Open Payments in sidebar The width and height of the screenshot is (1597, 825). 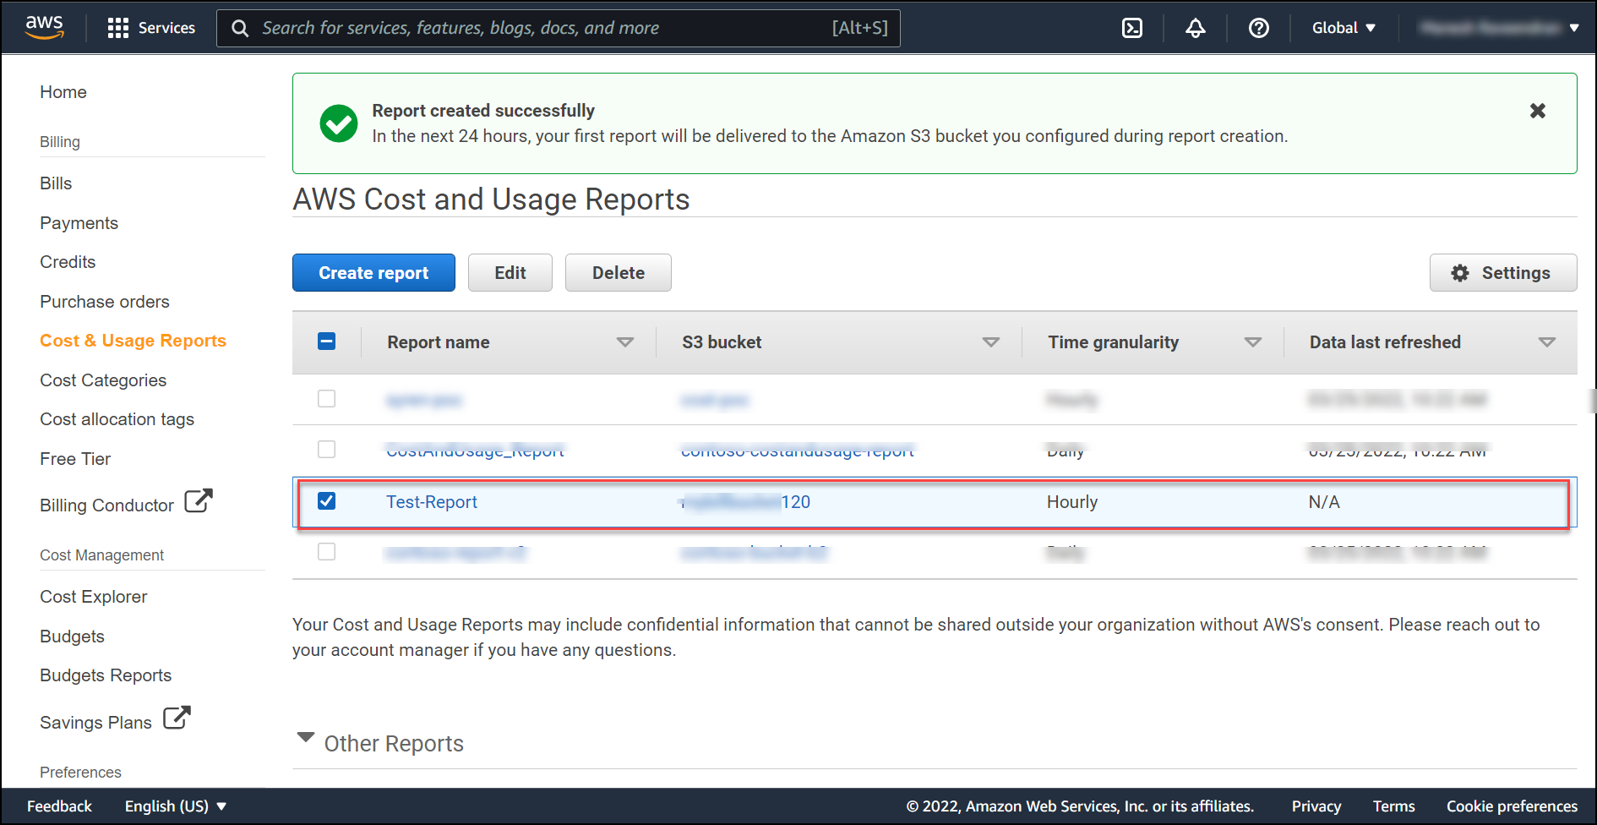tap(79, 223)
